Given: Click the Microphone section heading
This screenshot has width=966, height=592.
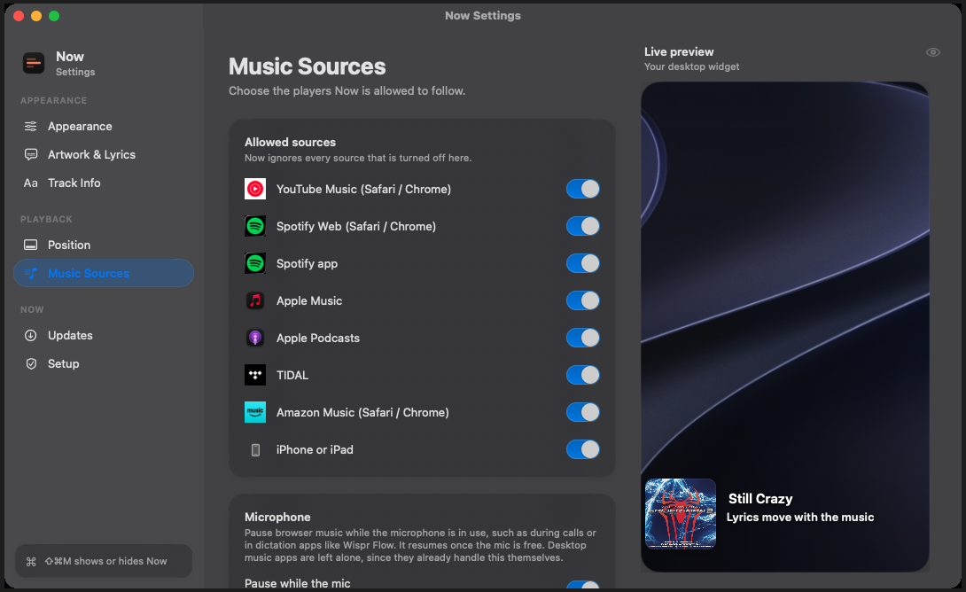Looking at the screenshot, I should 277,518.
